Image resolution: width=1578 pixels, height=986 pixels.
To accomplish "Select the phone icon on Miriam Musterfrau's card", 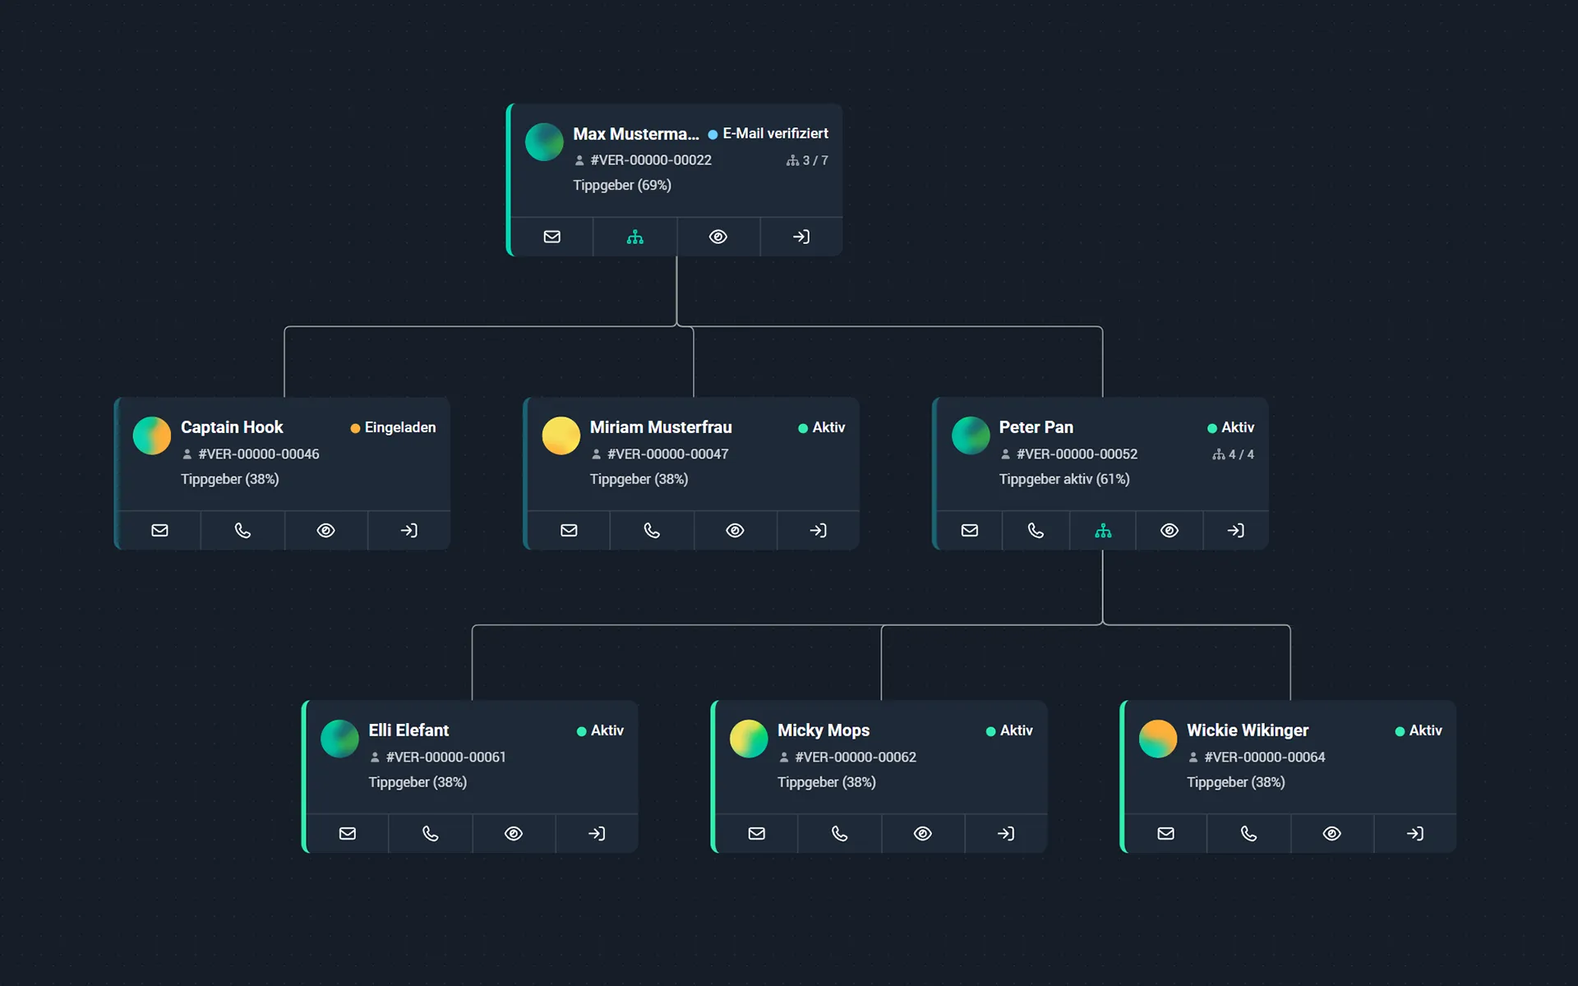I will 651,530.
